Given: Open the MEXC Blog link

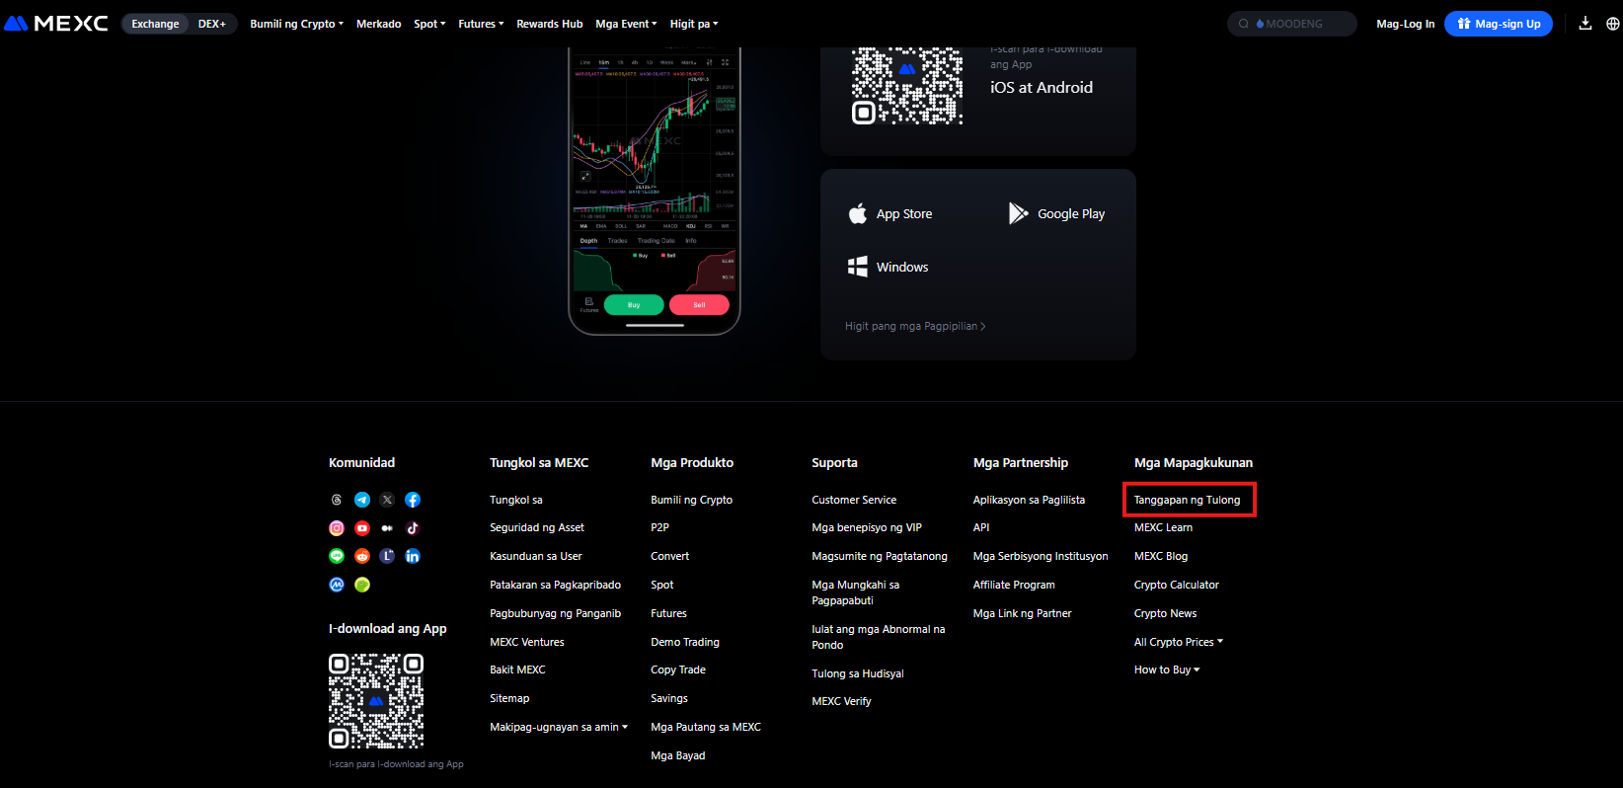Looking at the screenshot, I should [1161, 556].
